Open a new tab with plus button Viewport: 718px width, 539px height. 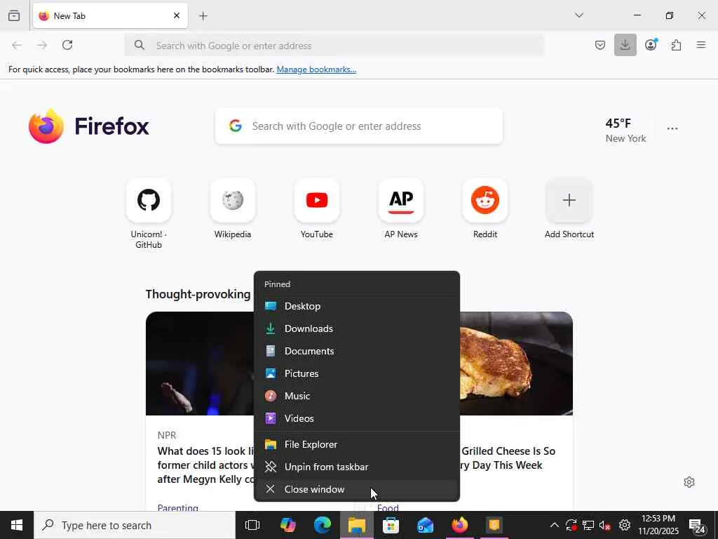tap(203, 16)
